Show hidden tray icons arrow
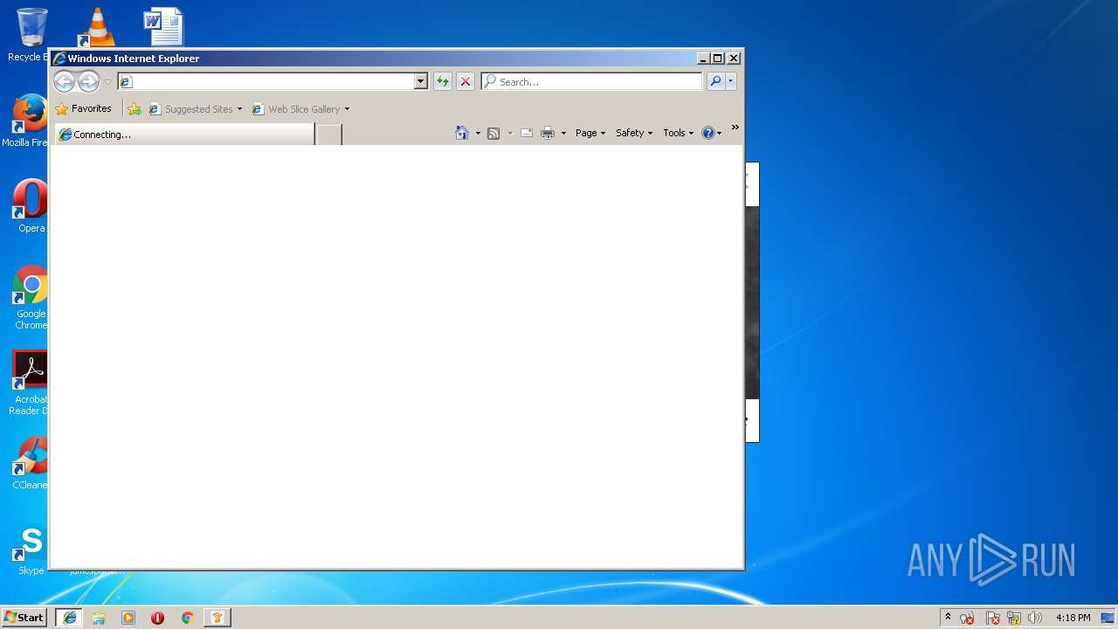This screenshot has width=1118, height=629. [x=948, y=617]
